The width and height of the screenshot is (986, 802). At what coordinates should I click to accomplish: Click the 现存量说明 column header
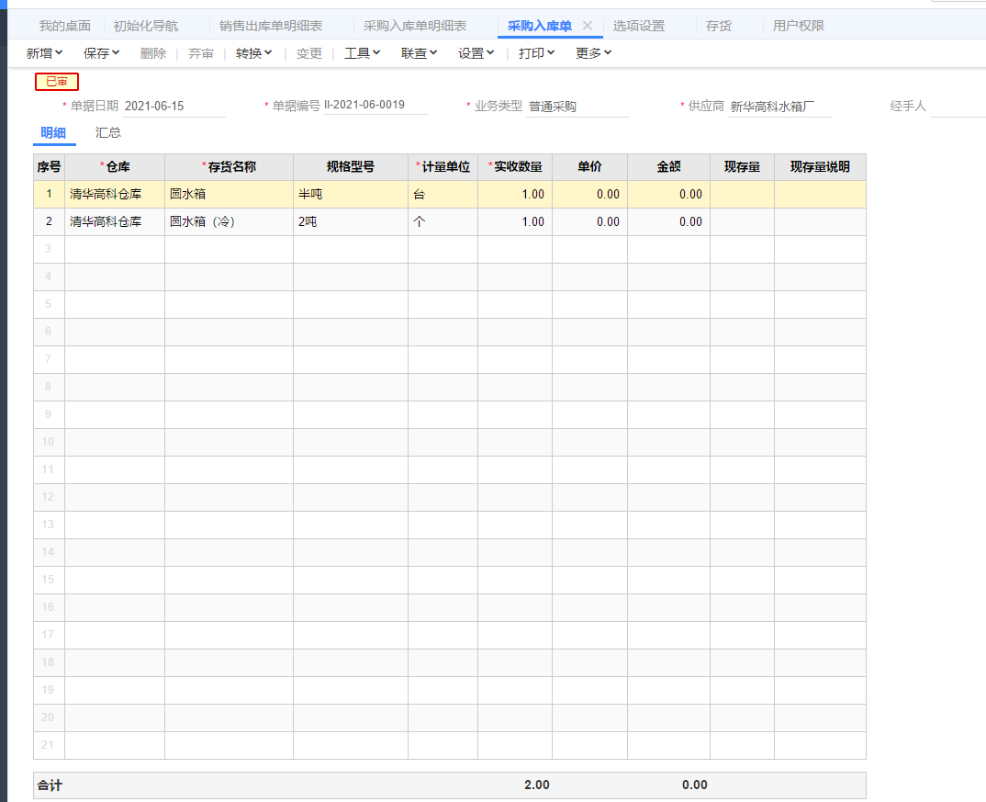821,167
